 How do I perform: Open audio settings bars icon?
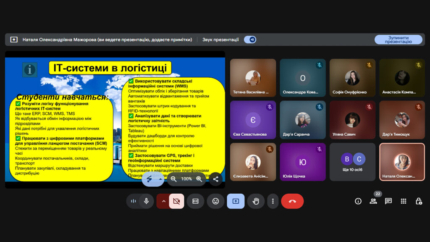tap(133, 201)
